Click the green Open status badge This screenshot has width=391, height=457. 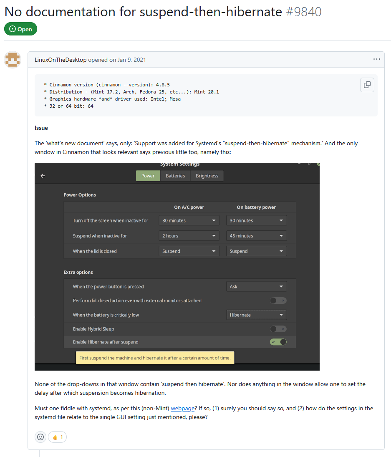21,29
